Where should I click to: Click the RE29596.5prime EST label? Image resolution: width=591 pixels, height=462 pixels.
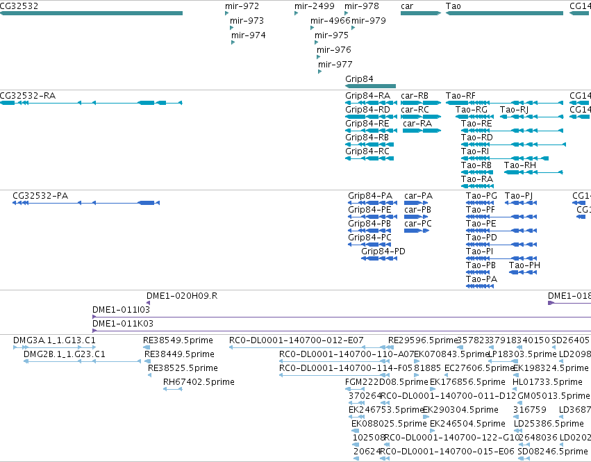tap(422, 340)
